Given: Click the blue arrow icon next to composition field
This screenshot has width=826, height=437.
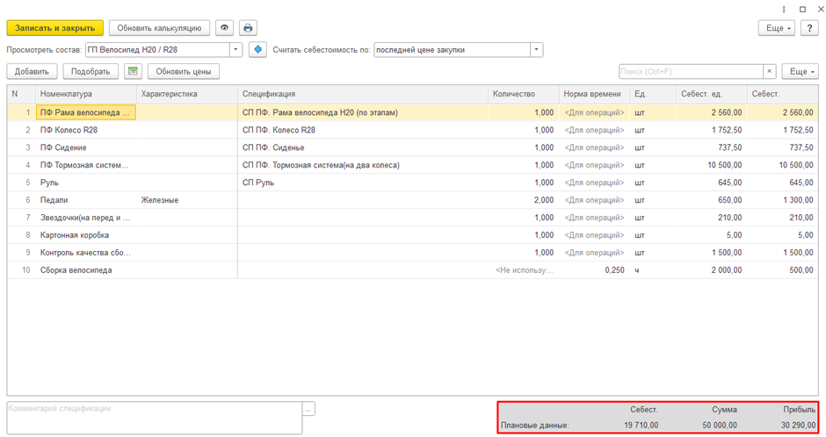Looking at the screenshot, I should (257, 50).
